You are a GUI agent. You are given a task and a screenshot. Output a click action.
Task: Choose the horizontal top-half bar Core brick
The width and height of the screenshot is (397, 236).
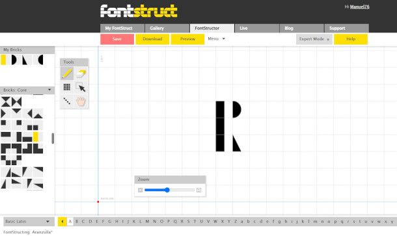6,137
